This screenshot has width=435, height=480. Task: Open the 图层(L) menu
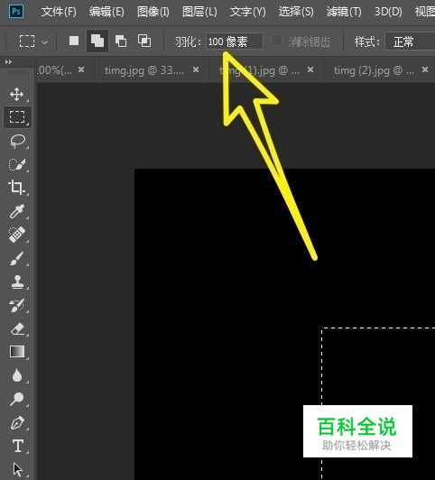(x=199, y=12)
